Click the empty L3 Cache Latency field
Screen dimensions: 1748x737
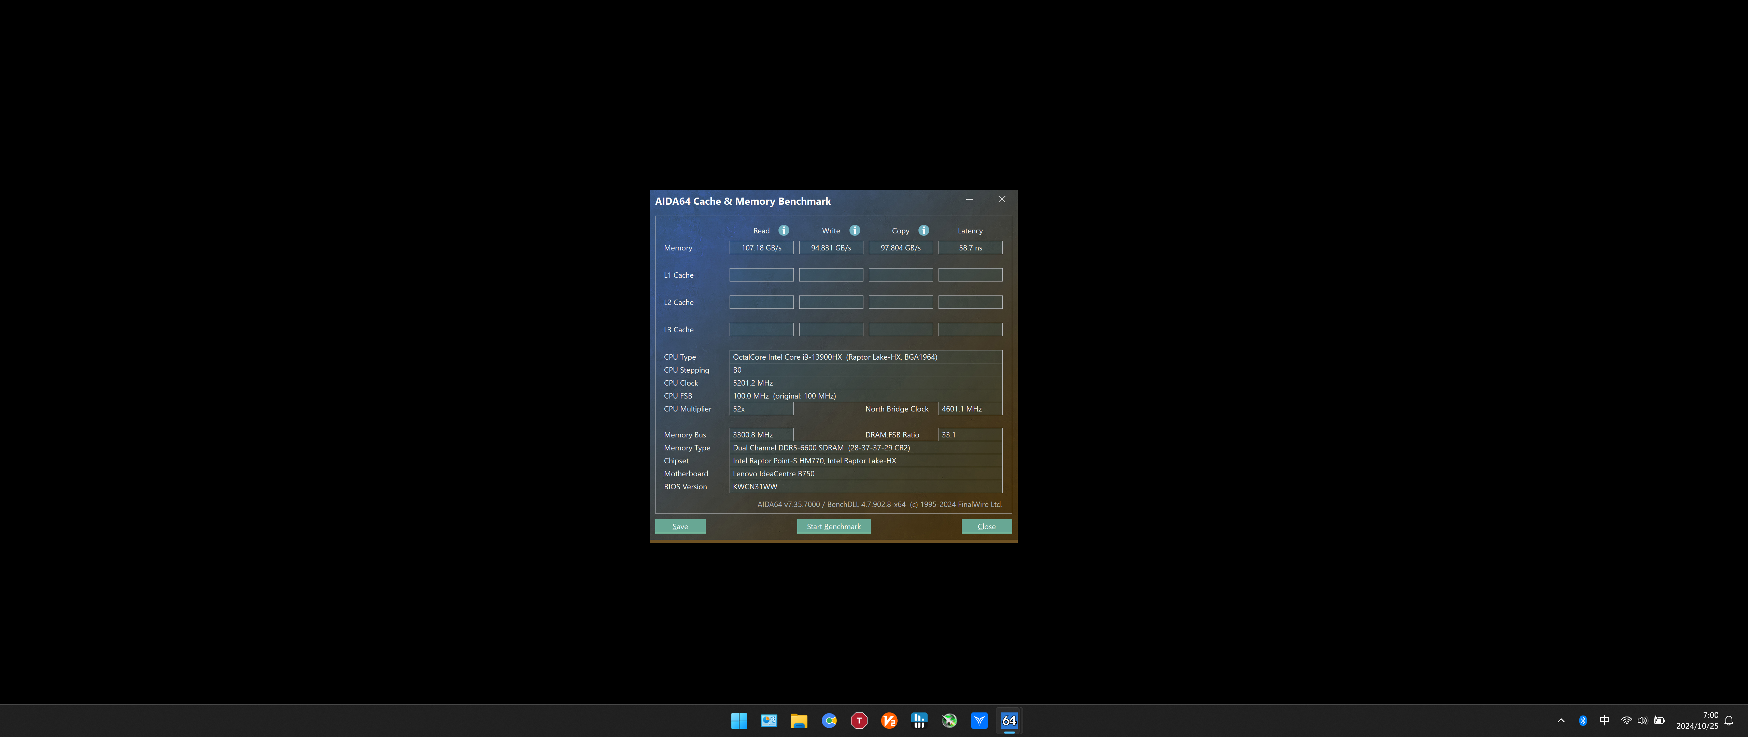pos(970,330)
